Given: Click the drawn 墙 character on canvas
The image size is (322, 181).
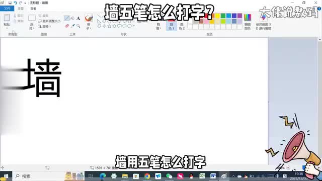Looking at the screenshot, I should (x=43, y=77).
